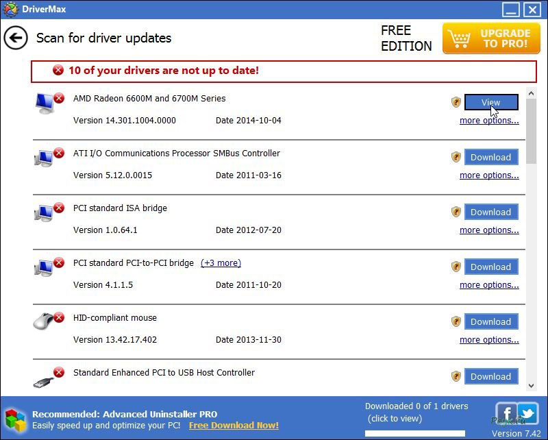Click the red error badge on the AMD Radeon row

tap(59, 98)
